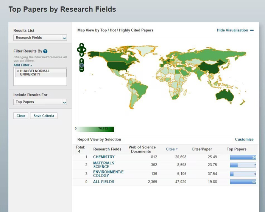Click the Top Papers bar for ALL FIELDS
Image resolution: width=265 pixels, height=212 pixels.
coord(243,182)
